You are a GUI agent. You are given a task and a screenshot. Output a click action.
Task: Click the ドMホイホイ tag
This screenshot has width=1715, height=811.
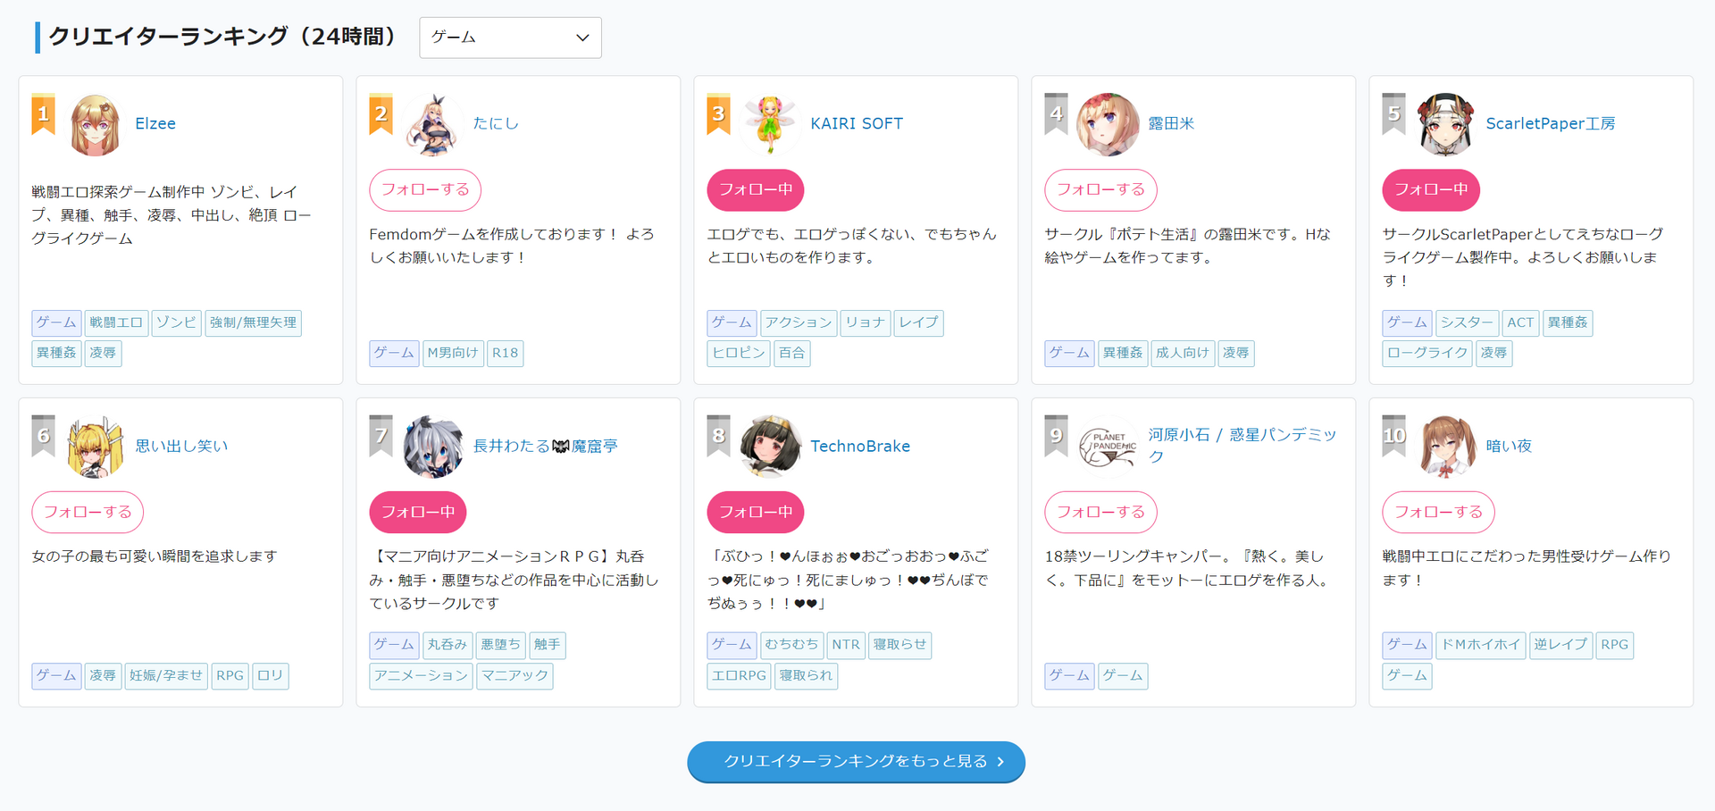click(x=1480, y=646)
